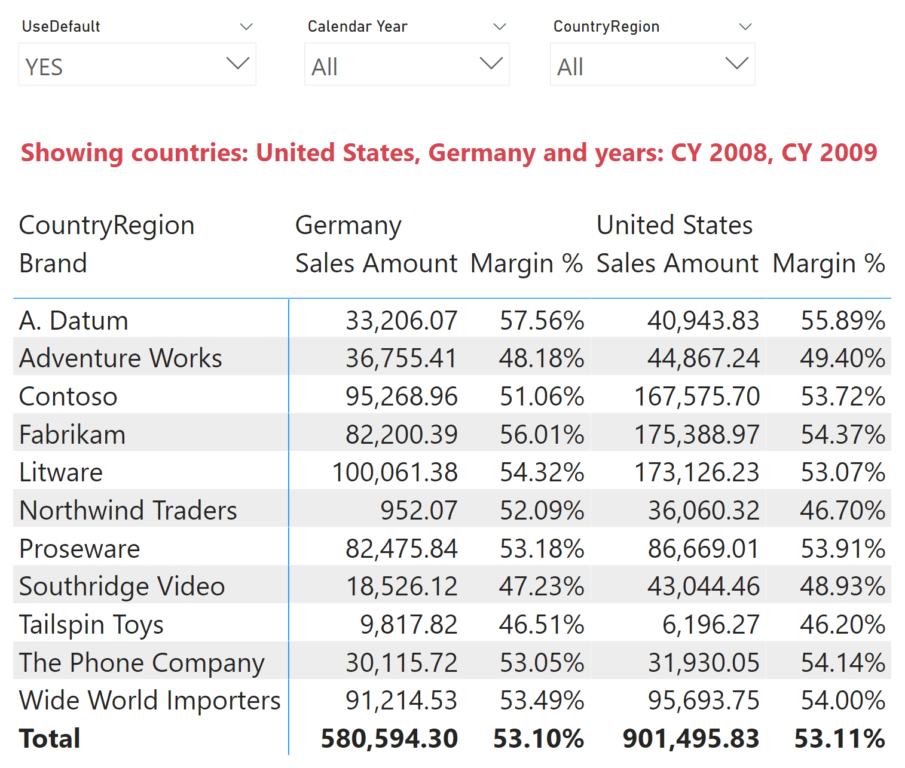The width and height of the screenshot is (905, 768).
Task: Click the value 6,196.27
Action: tap(711, 625)
